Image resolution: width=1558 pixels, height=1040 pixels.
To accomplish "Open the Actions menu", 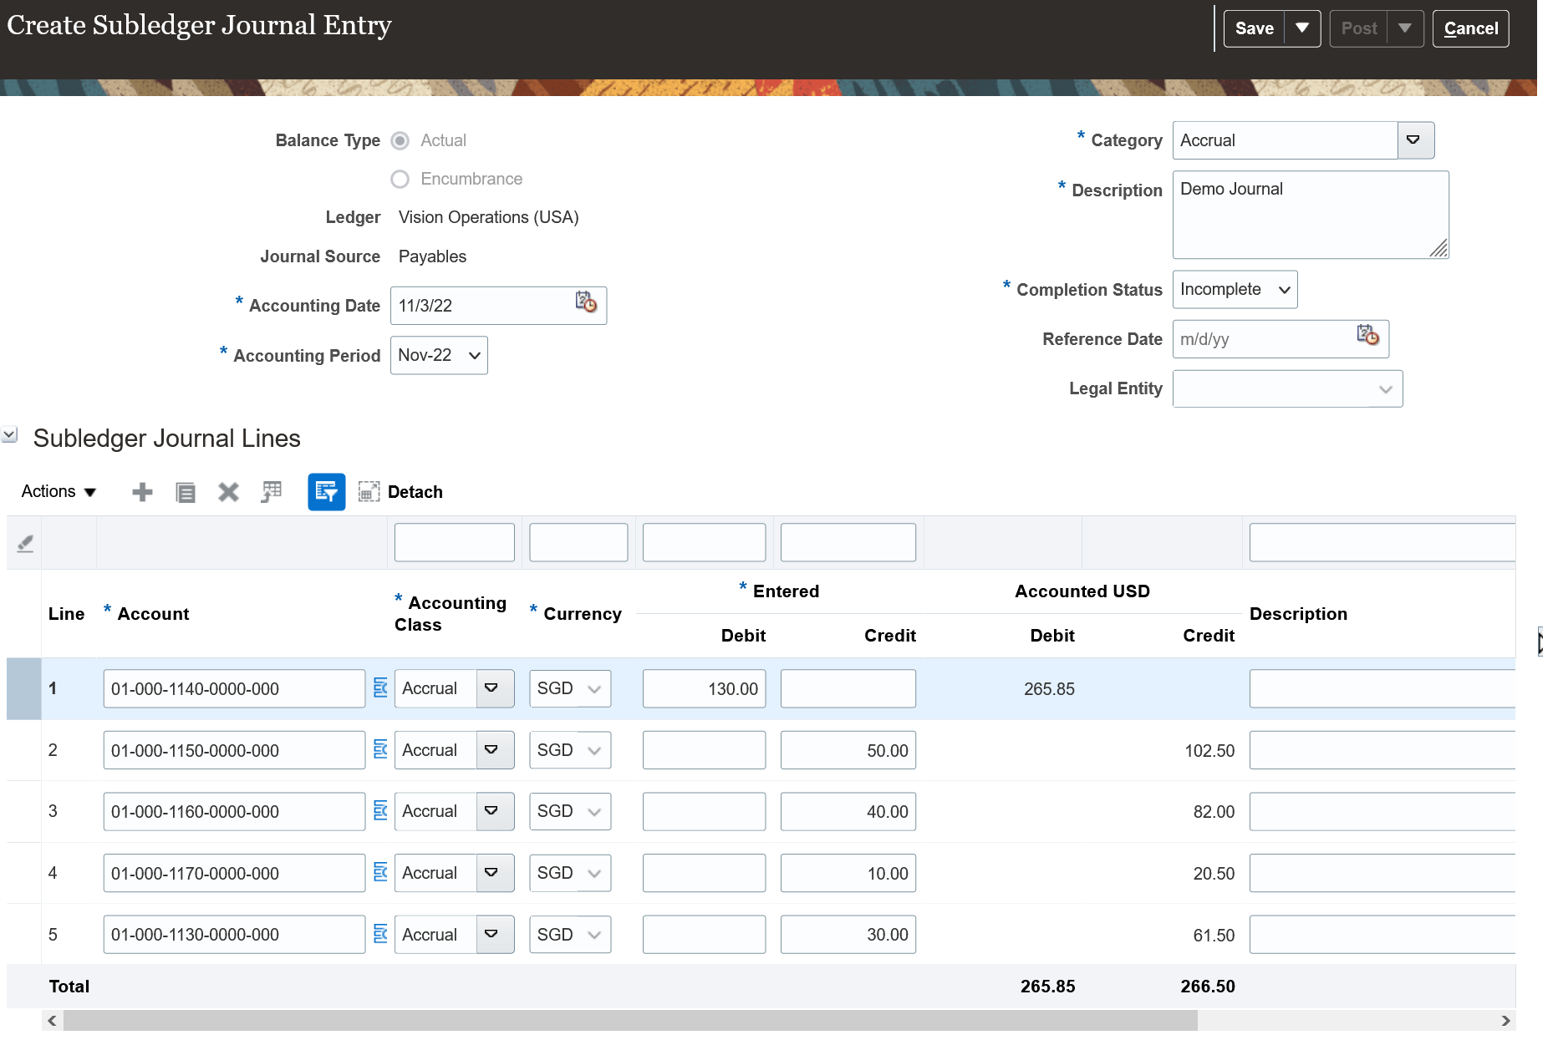I will 57,492.
